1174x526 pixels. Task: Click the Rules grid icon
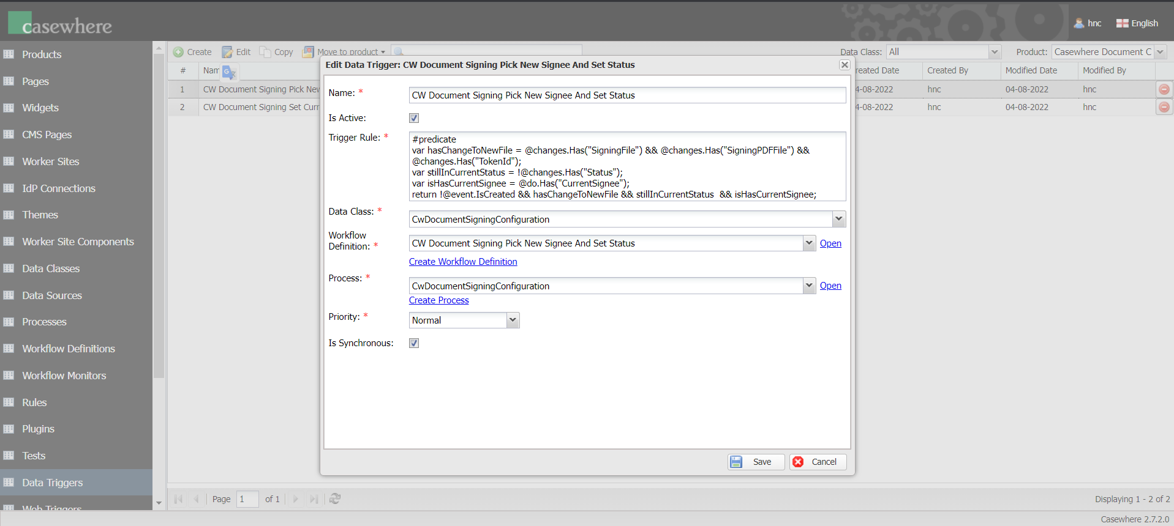pyautogui.click(x=9, y=402)
